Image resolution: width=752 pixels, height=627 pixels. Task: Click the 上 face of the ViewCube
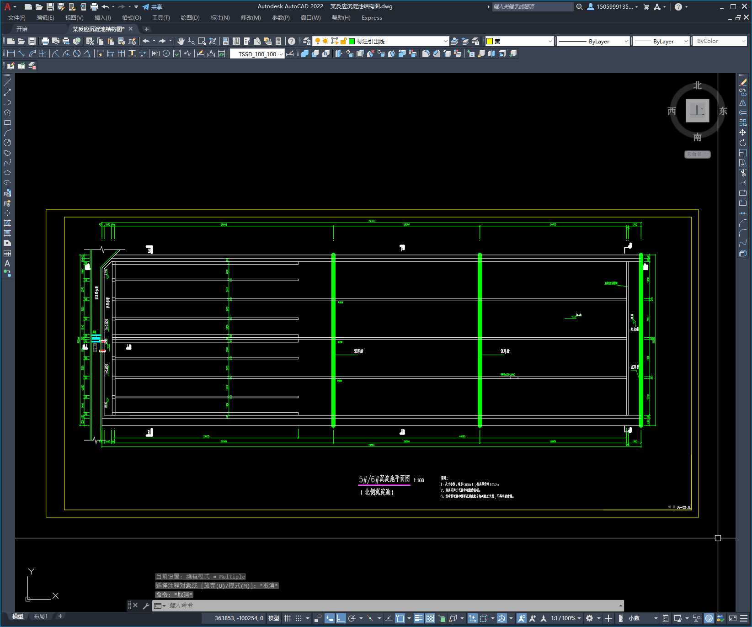[x=698, y=111]
